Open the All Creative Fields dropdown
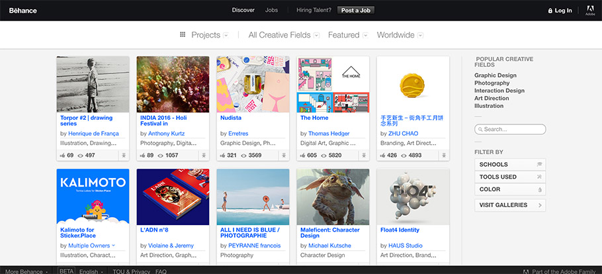The height and width of the screenshot is (274, 602). (x=284, y=35)
